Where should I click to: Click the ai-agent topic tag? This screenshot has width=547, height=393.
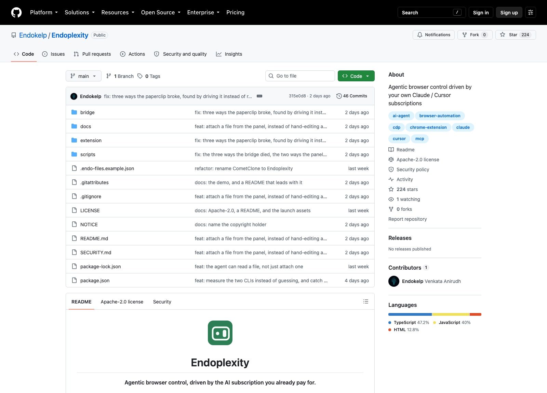401,116
